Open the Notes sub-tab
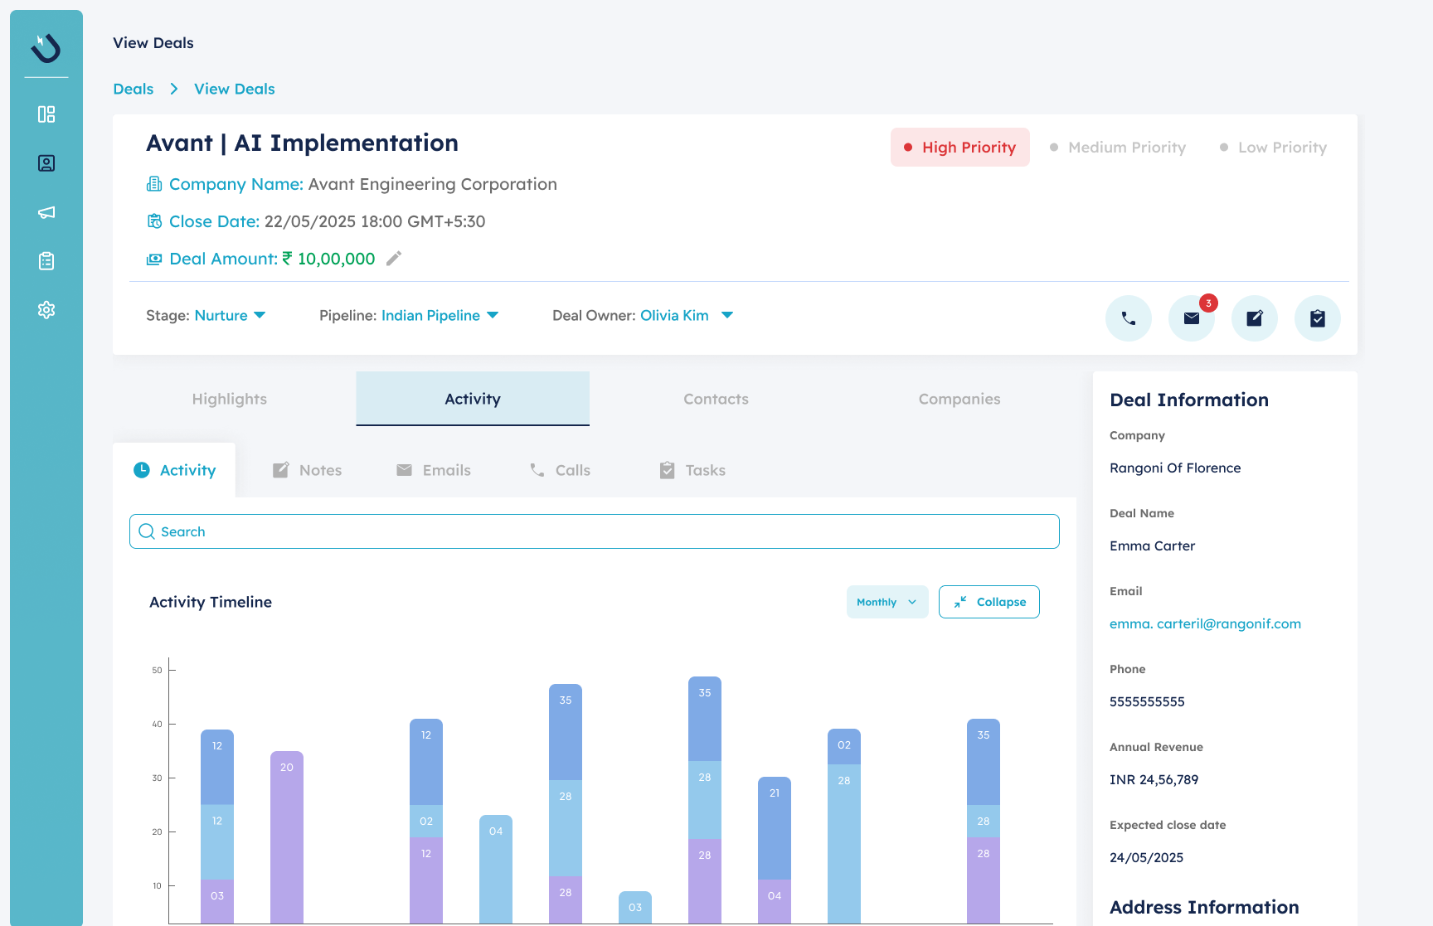Image resolution: width=1433 pixels, height=926 pixels. click(x=308, y=470)
